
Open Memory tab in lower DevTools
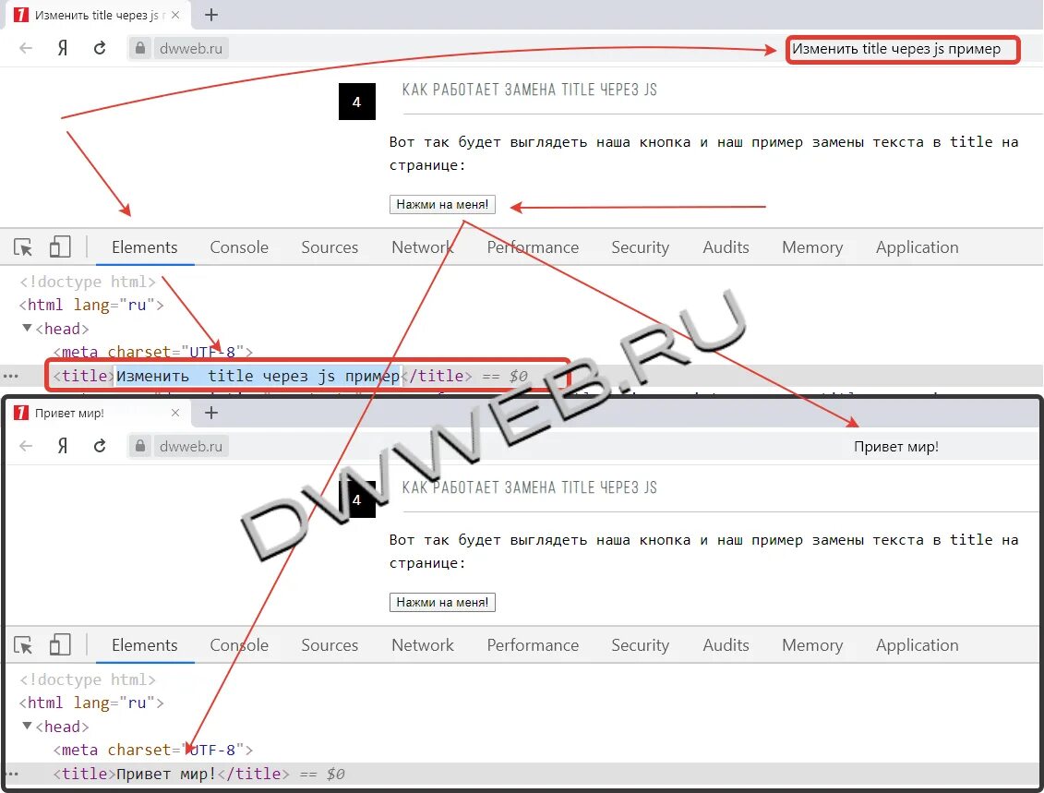tap(812, 645)
